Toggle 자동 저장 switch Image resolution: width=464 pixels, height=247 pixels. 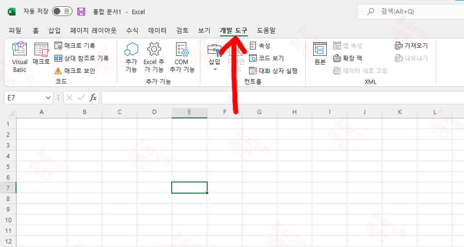click(x=62, y=11)
